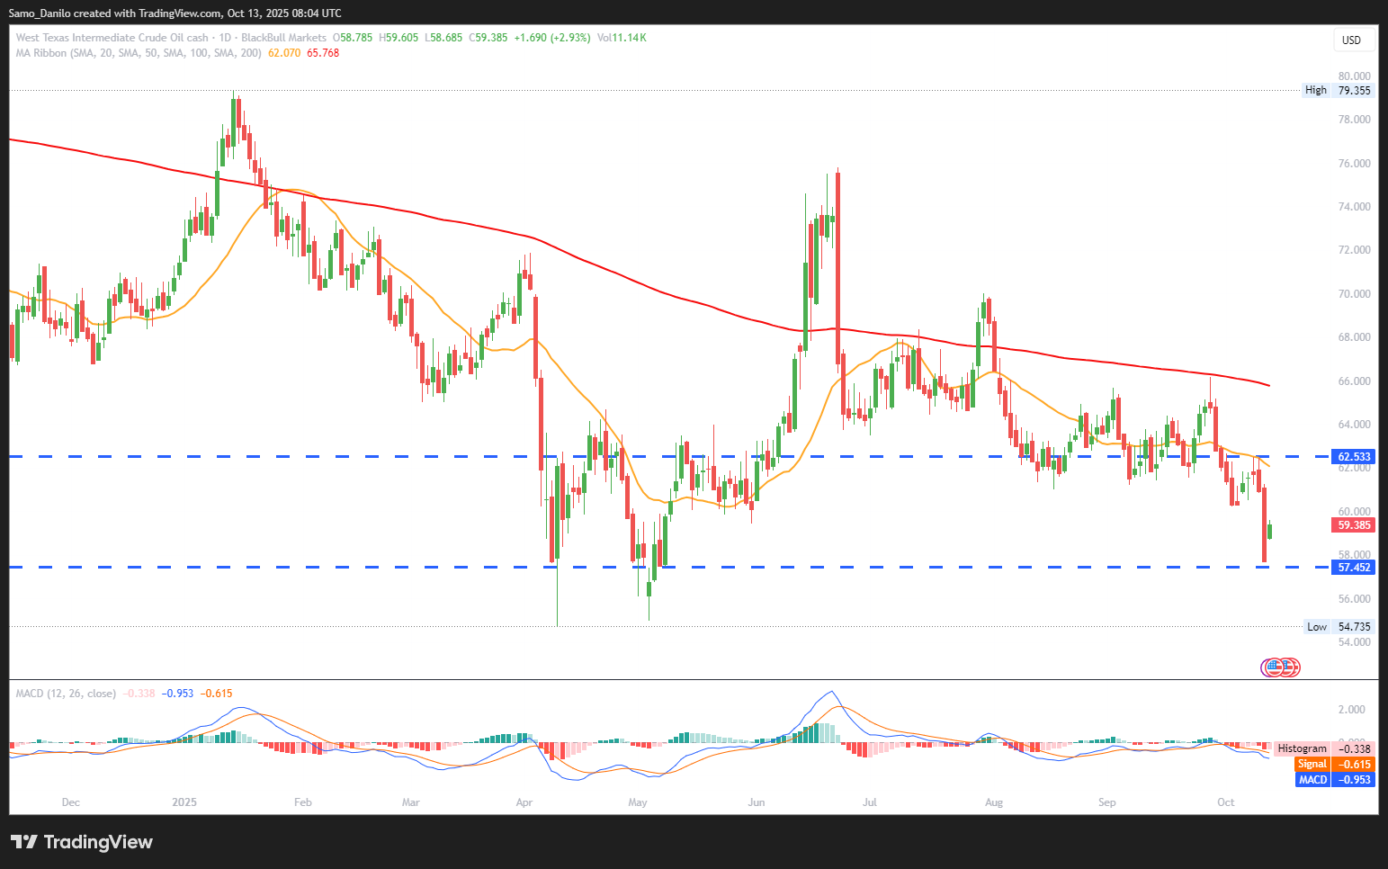Click the blue 62.533 price level label
Screen dimensions: 1388x869
pos(1354,457)
